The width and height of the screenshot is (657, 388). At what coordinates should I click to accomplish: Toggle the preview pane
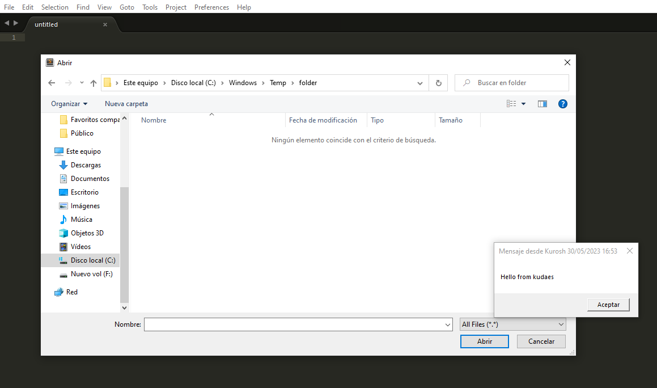point(542,104)
